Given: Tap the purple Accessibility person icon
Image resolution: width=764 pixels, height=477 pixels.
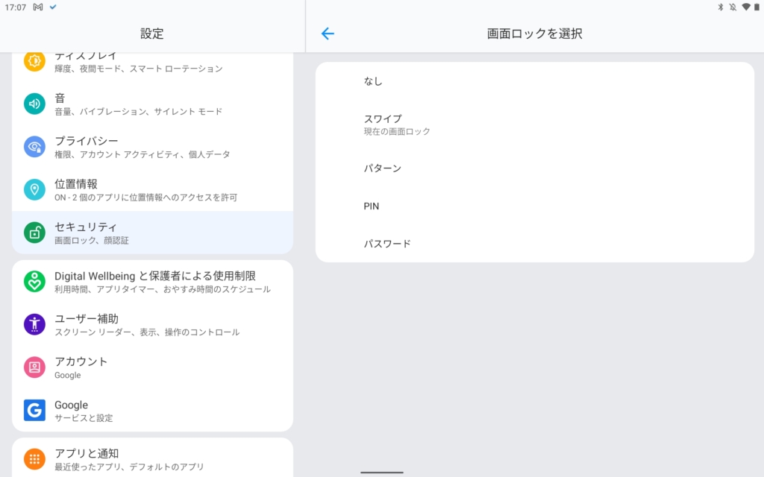Looking at the screenshot, I should (x=34, y=324).
